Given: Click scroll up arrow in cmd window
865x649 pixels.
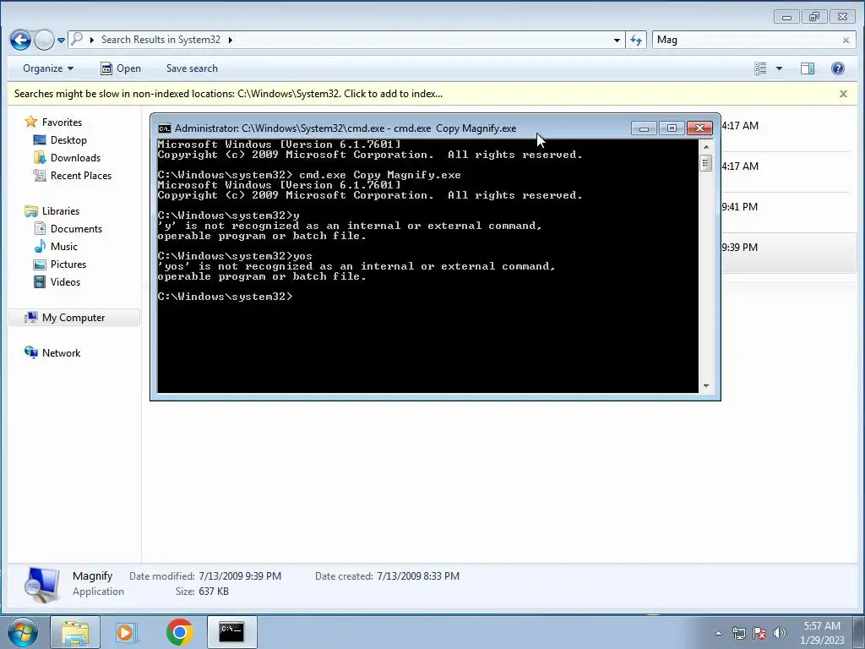Looking at the screenshot, I should (x=706, y=147).
